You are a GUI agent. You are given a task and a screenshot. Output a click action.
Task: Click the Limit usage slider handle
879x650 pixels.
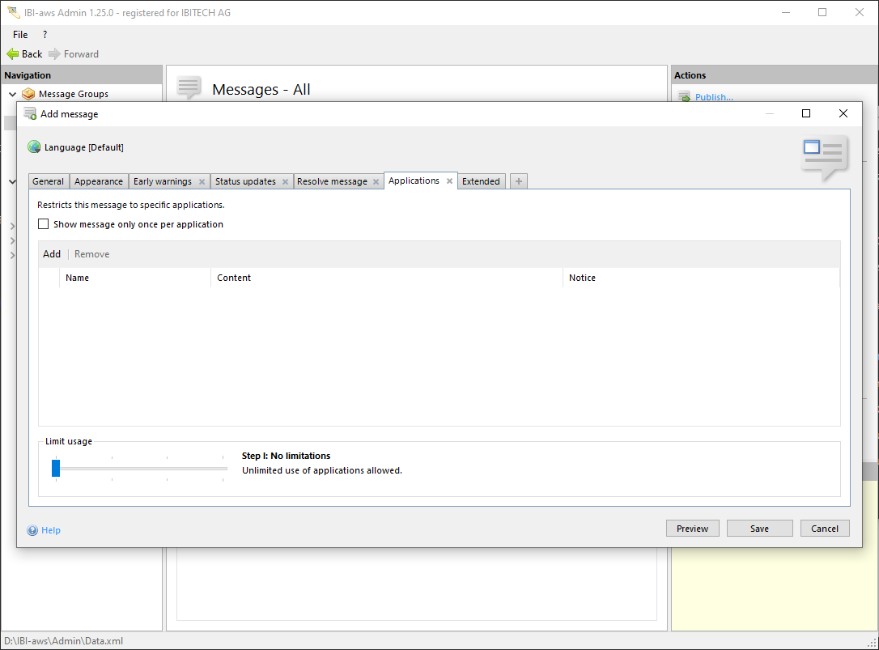click(56, 468)
